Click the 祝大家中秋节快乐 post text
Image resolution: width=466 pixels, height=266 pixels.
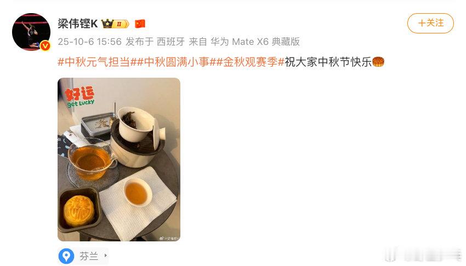(328, 62)
